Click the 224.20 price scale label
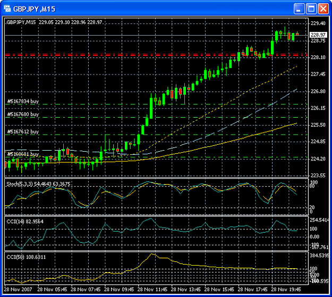Screen dimensions: 332x297 click(318, 159)
